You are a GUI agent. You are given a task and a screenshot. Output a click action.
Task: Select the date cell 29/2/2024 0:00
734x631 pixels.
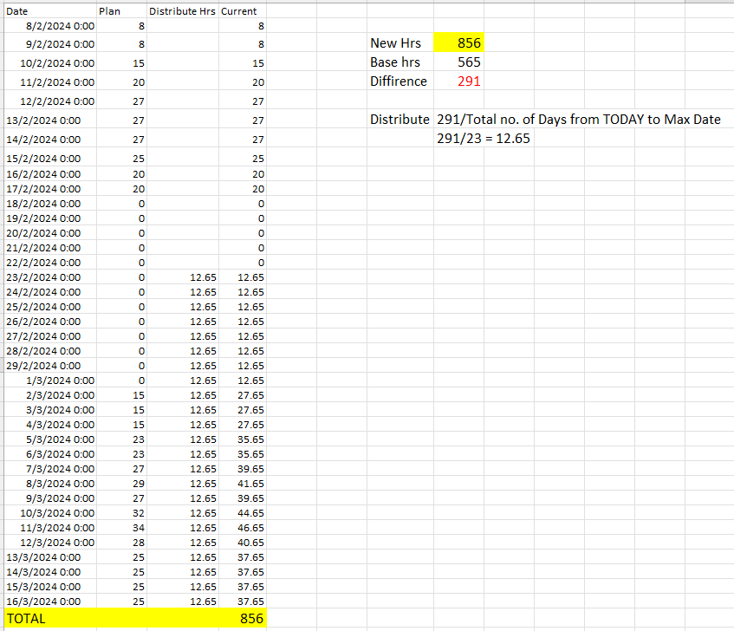click(50, 366)
